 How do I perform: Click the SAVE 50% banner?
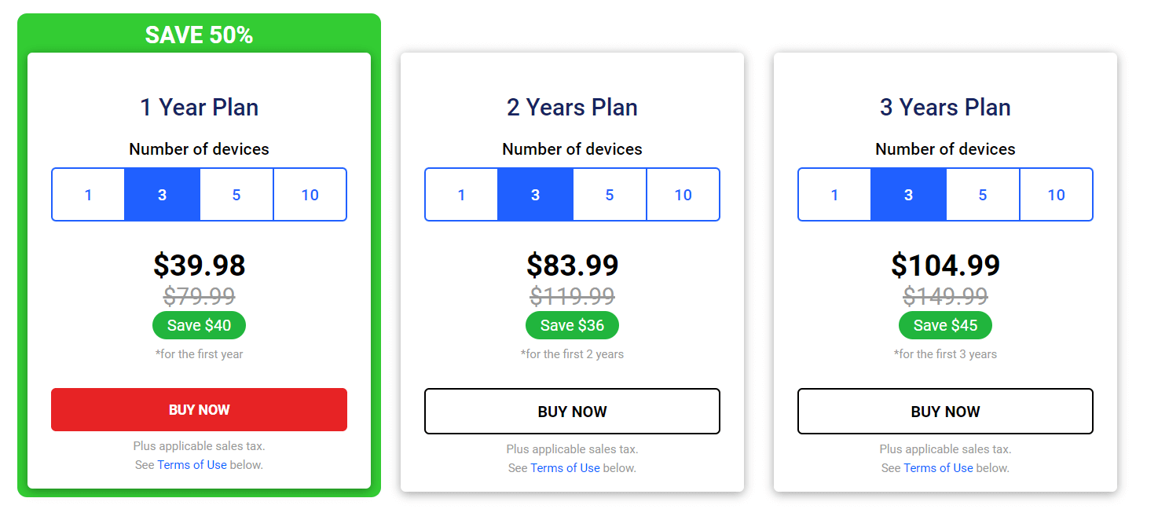tap(199, 35)
